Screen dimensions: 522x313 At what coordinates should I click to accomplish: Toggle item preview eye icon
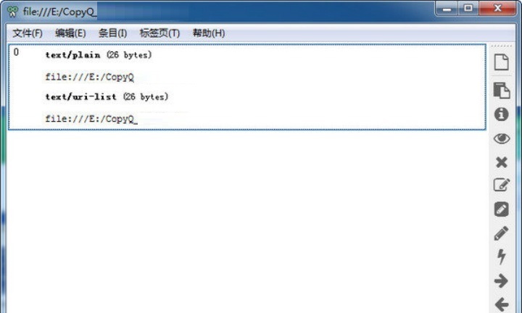[x=502, y=138]
